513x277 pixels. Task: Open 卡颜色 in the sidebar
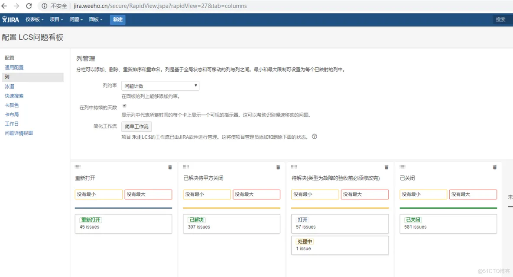point(12,105)
